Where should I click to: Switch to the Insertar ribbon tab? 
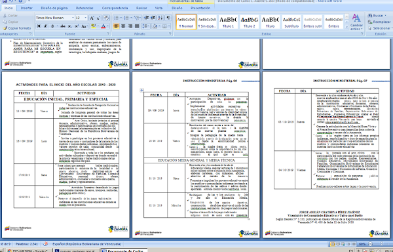click(x=27, y=8)
